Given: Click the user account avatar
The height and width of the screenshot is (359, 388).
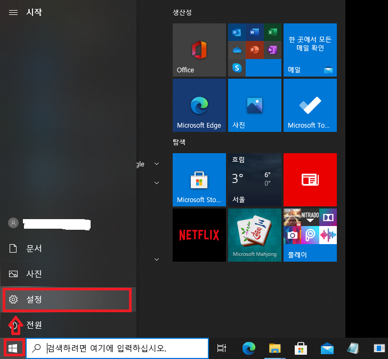Looking at the screenshot, I should tap(13, 223).
